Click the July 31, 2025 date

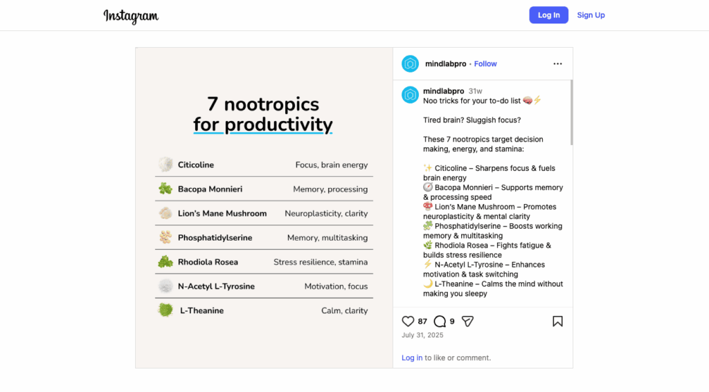click(x=422, y=335)
